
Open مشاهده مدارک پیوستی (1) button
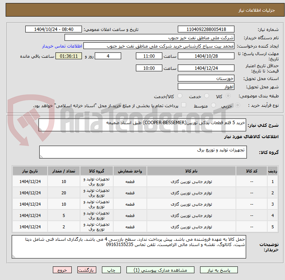pyautogui.click(x=160, y=270)
